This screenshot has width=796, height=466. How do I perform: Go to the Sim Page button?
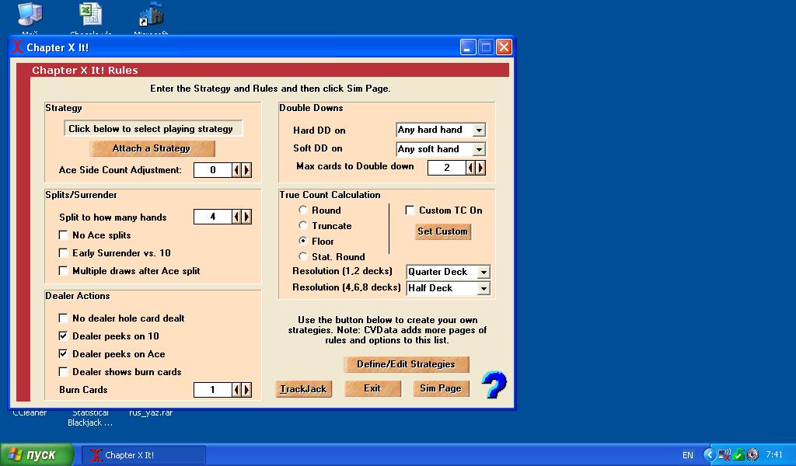click(x=441, y=388)
